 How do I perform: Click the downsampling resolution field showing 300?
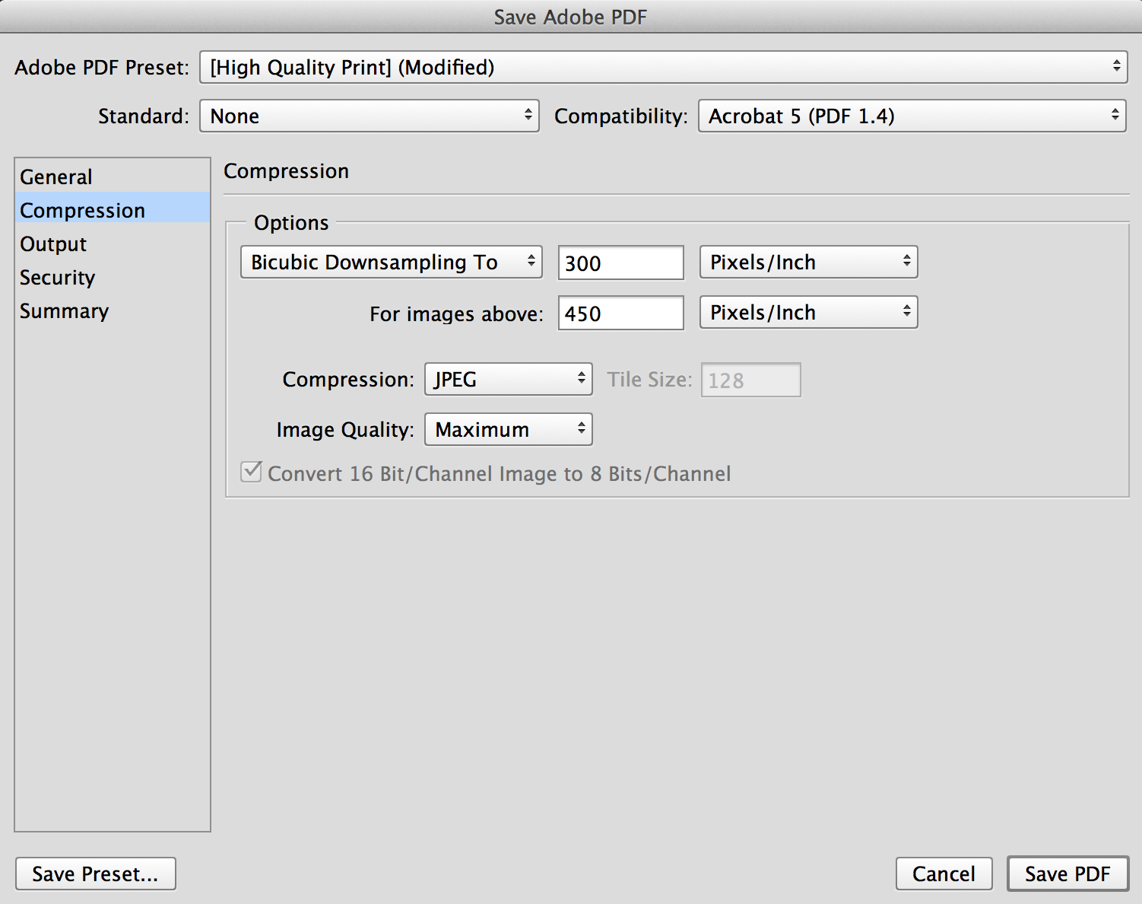tap(621, 263)
